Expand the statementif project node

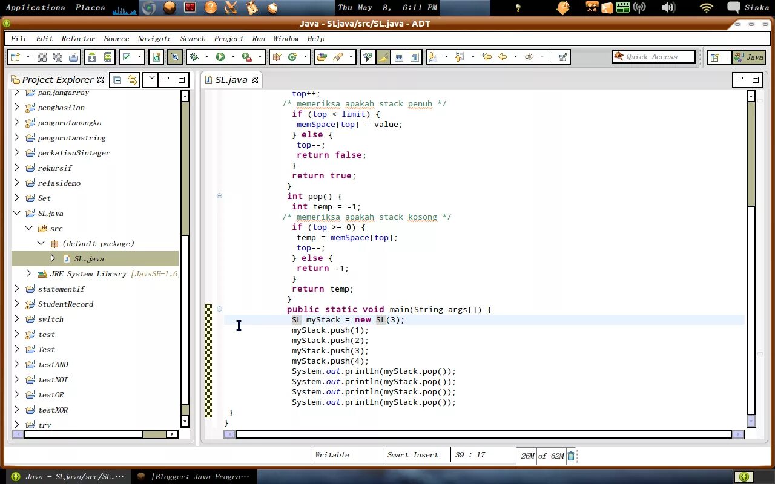pyautogui.click(x=16, y=289)
